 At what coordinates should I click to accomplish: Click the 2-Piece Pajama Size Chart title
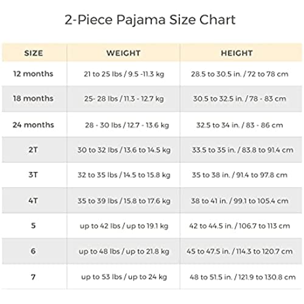(x=150, y=20)
